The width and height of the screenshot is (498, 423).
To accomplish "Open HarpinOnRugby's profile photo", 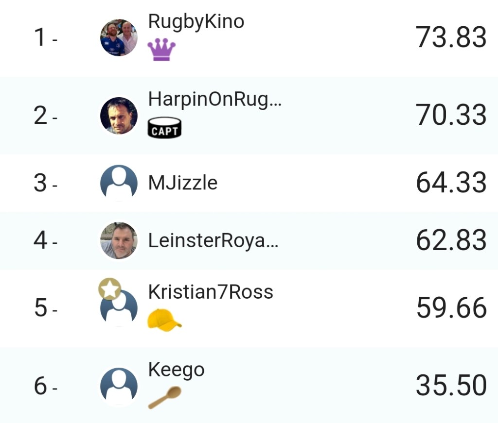I will [x=119, y=116].
